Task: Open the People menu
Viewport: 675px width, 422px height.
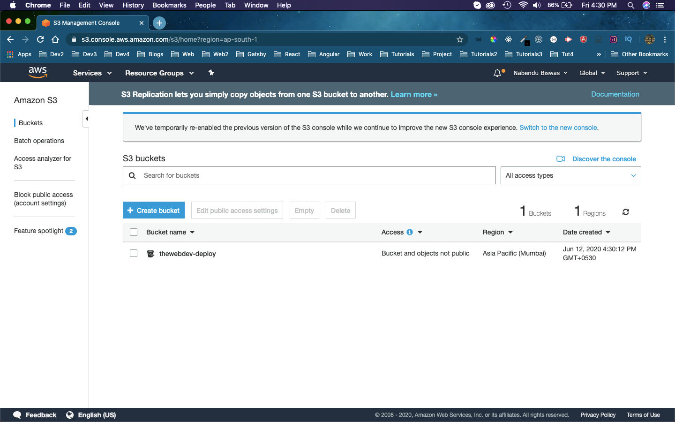Action: point(205,5)
